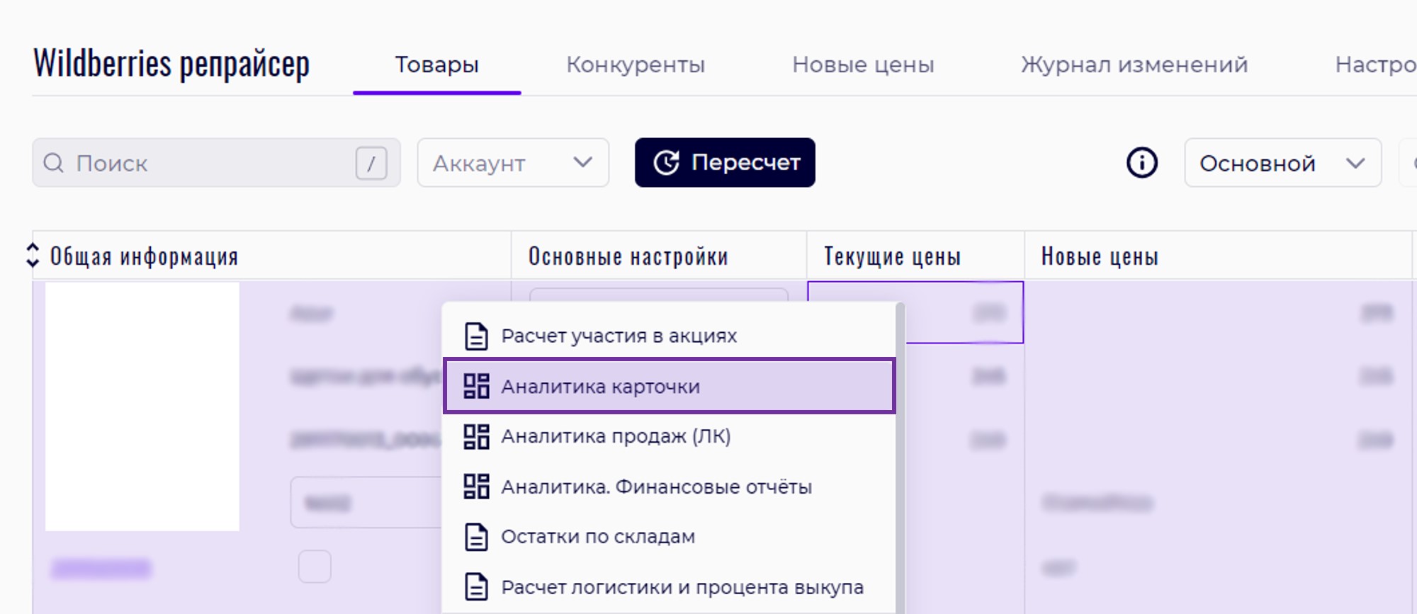Open the Аккаунт dropdown
The width and height of the screenshot is (1417, 614).
[x=512, y=163]
